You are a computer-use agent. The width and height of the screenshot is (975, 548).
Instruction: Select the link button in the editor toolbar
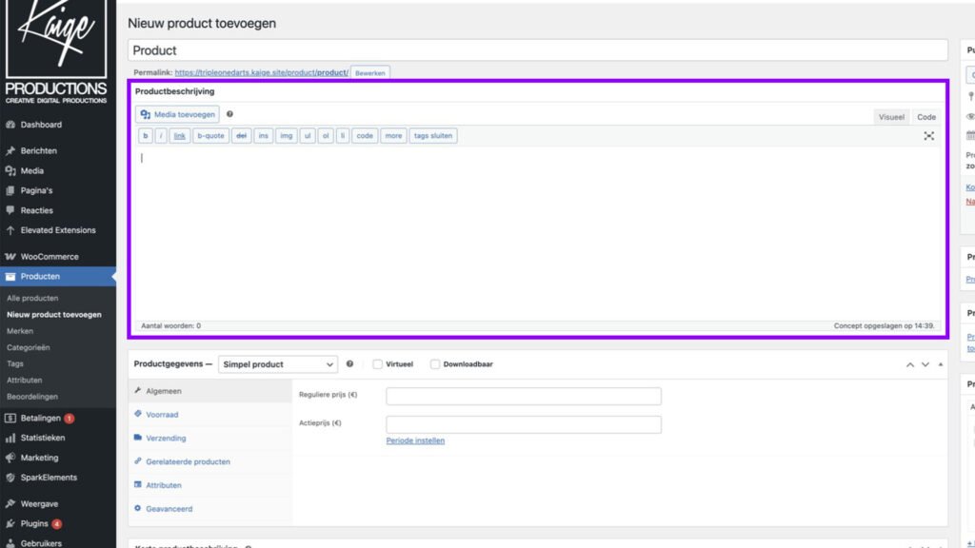pos(179,135)
